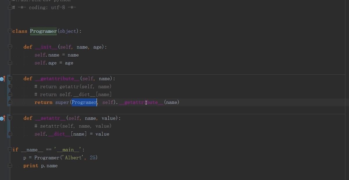Click the commented return getattr line

(73, 87)
